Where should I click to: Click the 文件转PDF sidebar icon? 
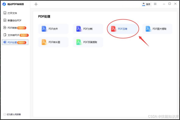pyautogui.click(x=5, y=35)
